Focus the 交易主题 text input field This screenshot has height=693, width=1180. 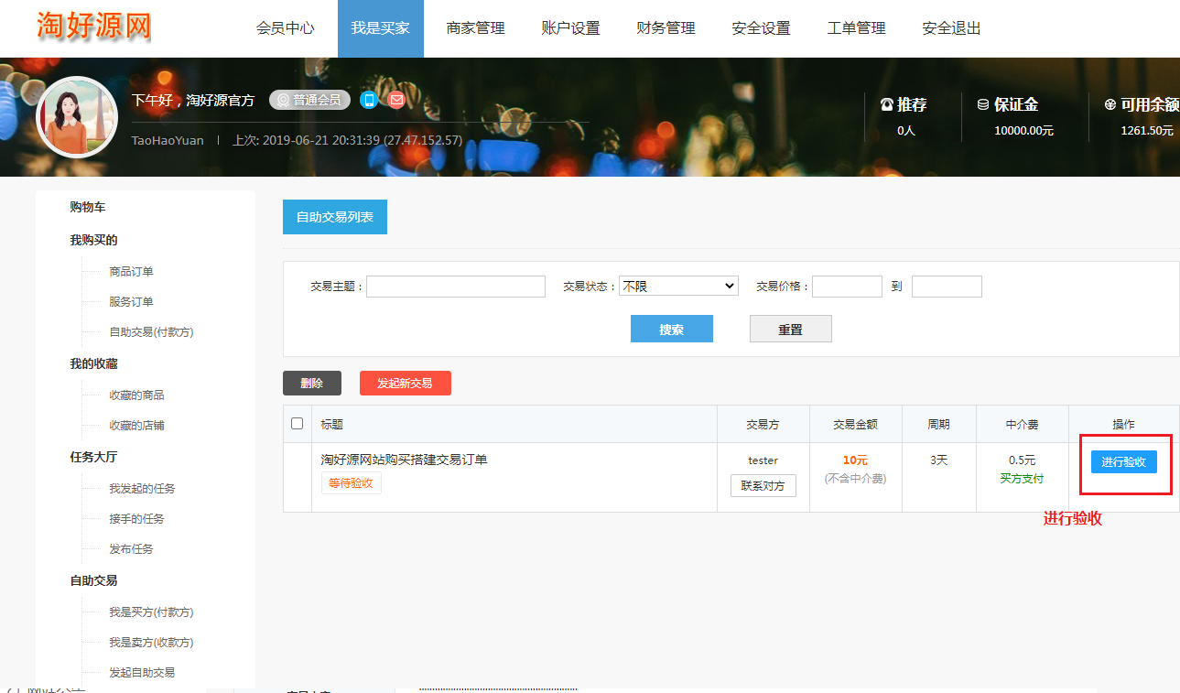point(455,287)
